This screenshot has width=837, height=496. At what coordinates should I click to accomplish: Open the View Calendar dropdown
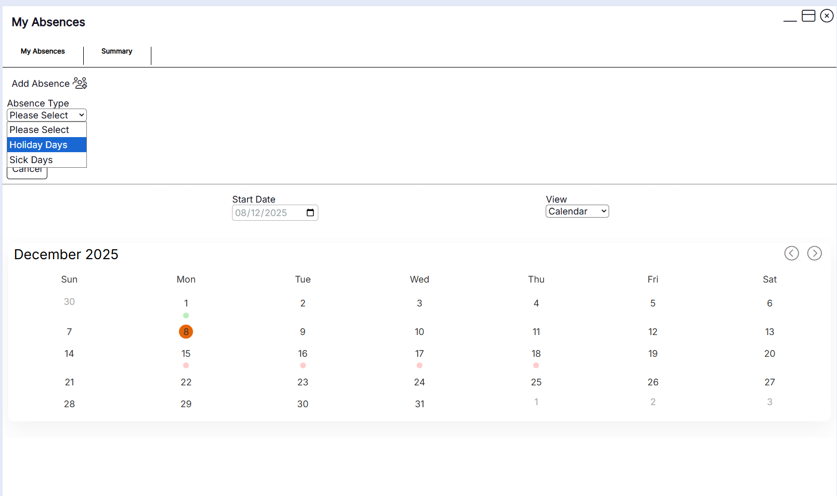pos(577,211)
